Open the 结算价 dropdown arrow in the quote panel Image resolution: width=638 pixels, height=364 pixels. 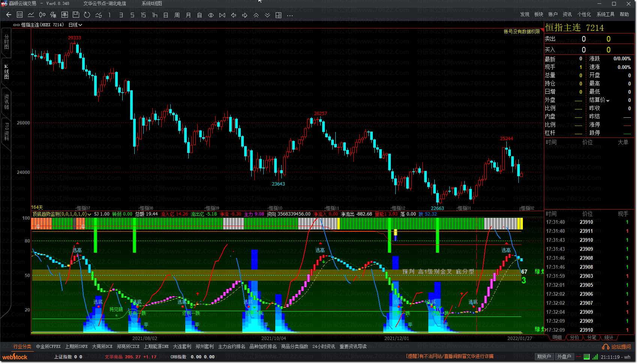tap(608, 100)
